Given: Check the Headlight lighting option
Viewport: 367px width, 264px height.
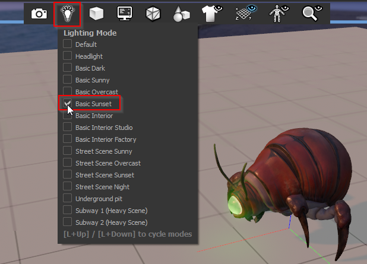Looking at the screenshot, I should (68, 56).
